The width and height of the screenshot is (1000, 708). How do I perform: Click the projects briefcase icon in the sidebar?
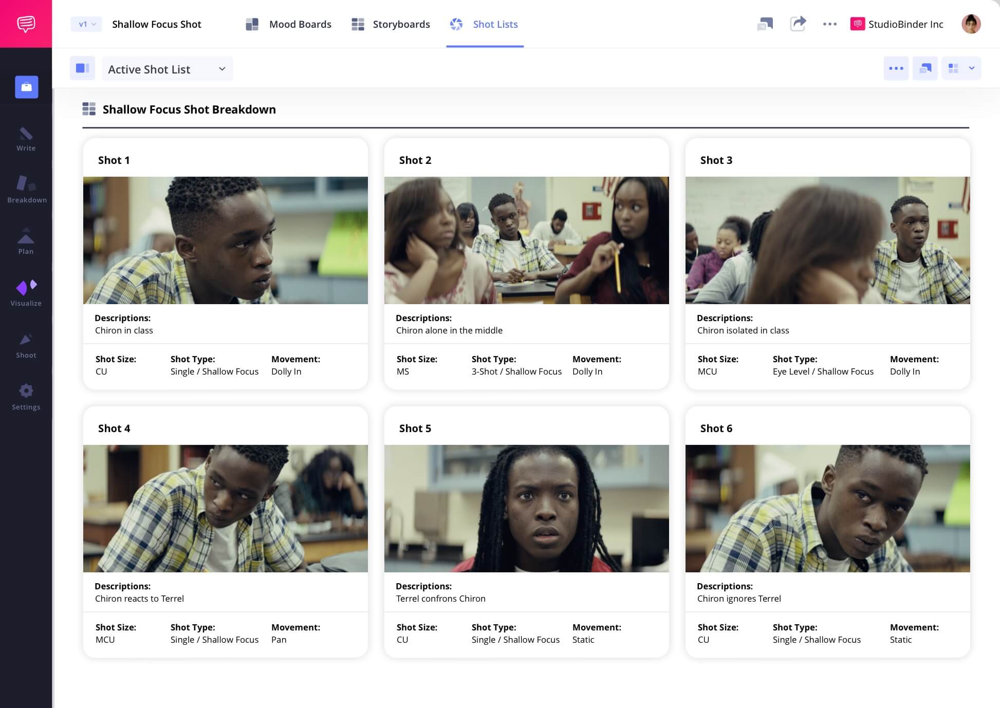(26, 87)
